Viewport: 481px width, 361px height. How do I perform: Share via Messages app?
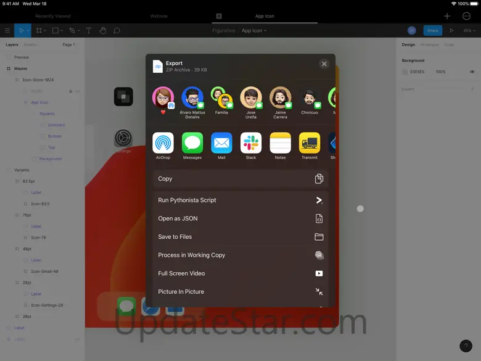click(x=192, y=146)
